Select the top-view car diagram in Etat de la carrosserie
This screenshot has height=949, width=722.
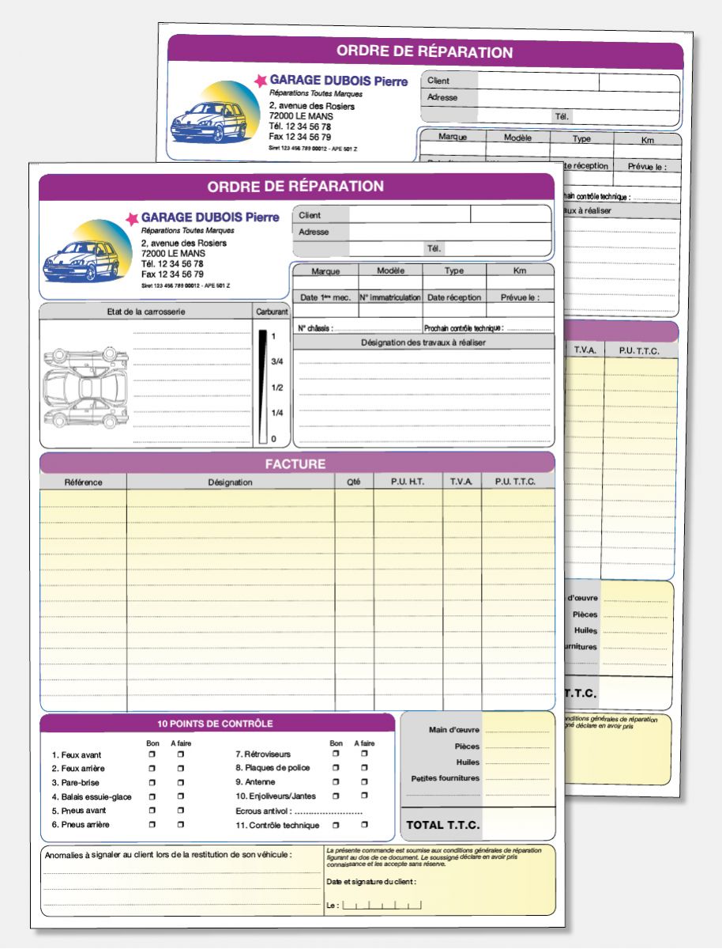(85, 388)
